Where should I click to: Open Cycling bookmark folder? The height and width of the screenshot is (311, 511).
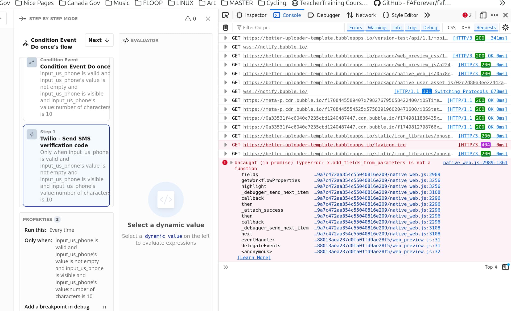[x=272, y=3]
